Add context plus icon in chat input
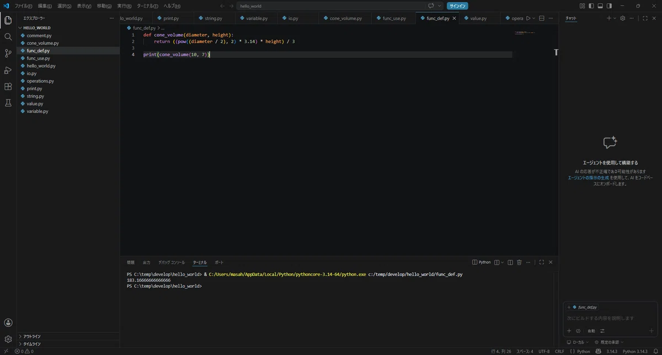The height and width of the screenshot is (355, 662). (569, 331)
